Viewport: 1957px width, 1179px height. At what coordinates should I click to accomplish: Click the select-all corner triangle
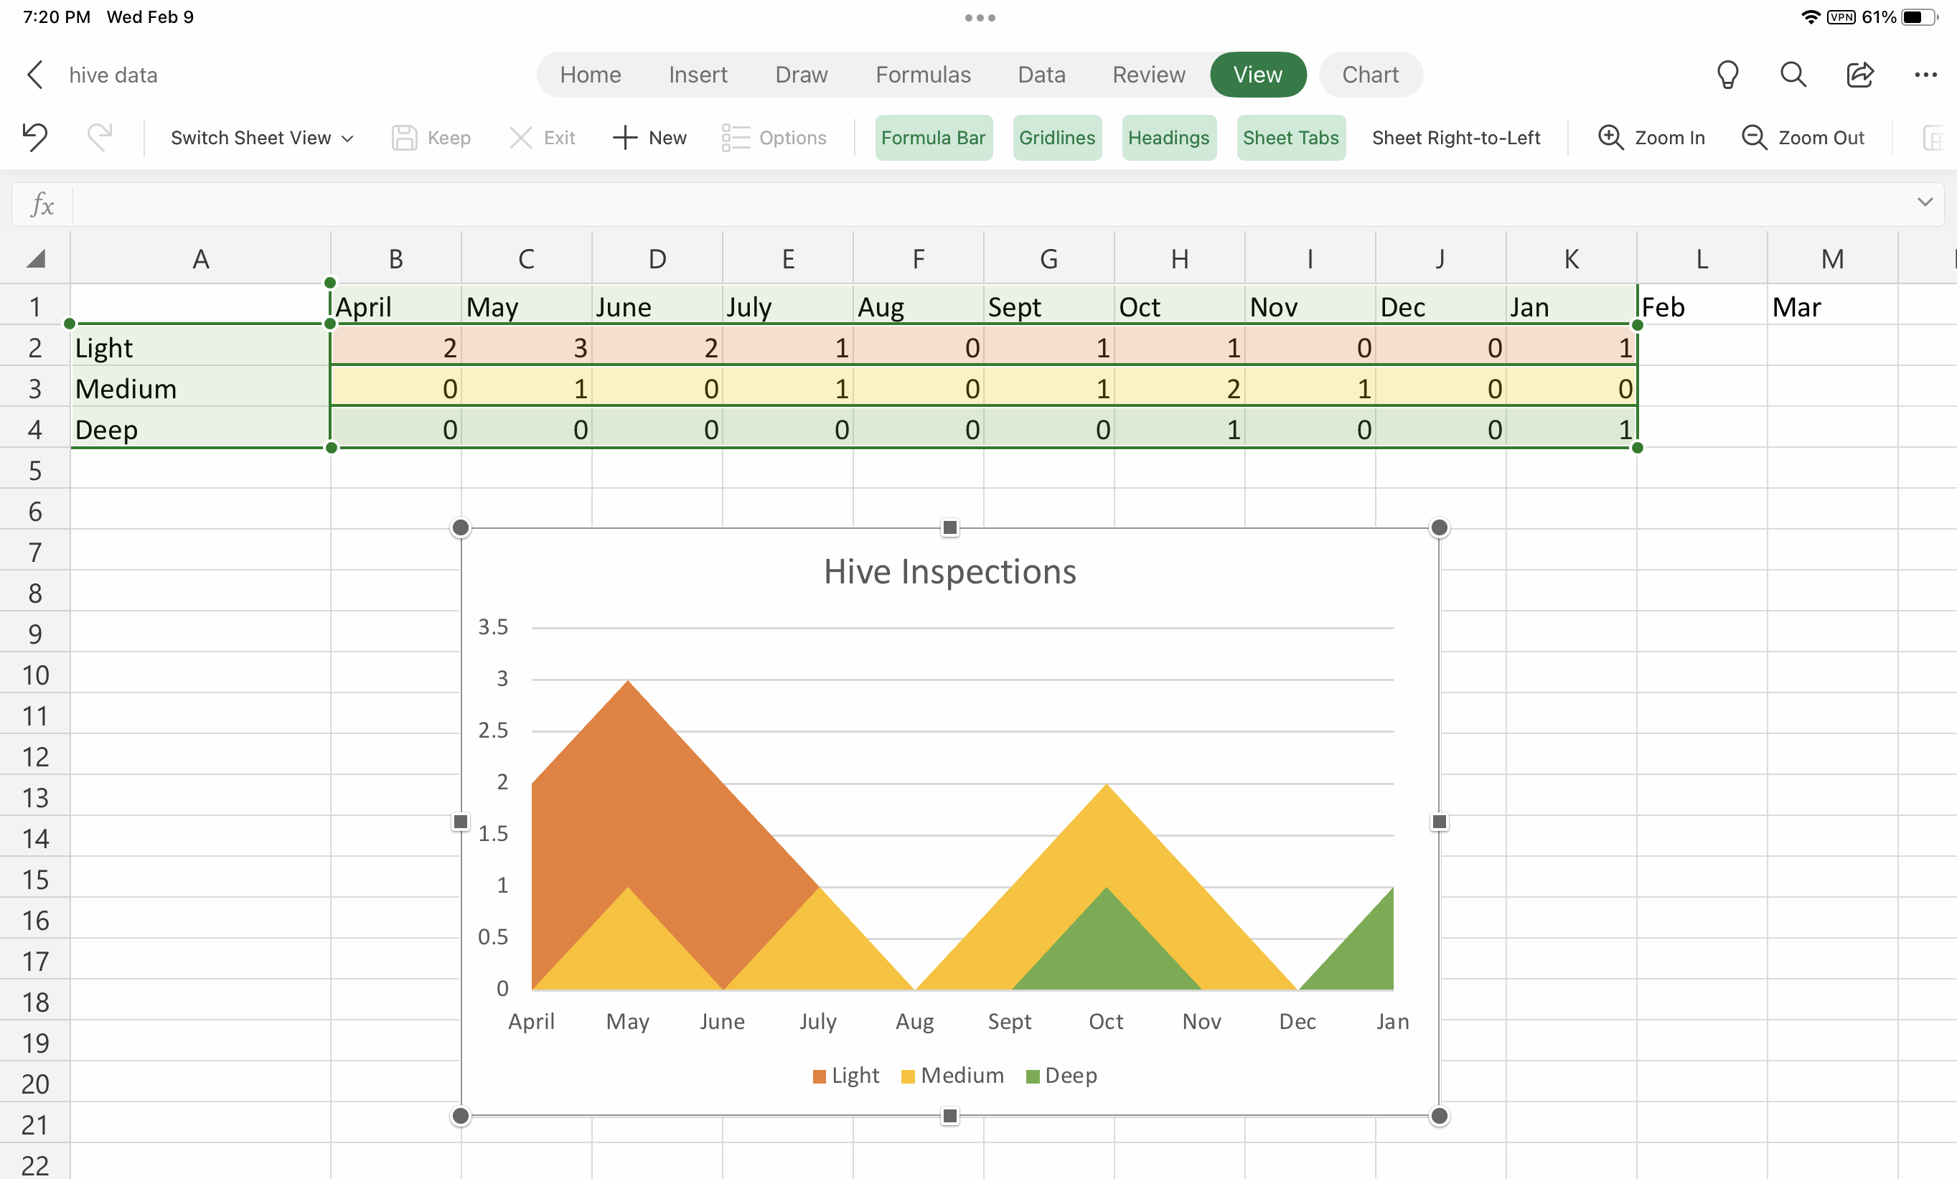[x=37, y=259]
